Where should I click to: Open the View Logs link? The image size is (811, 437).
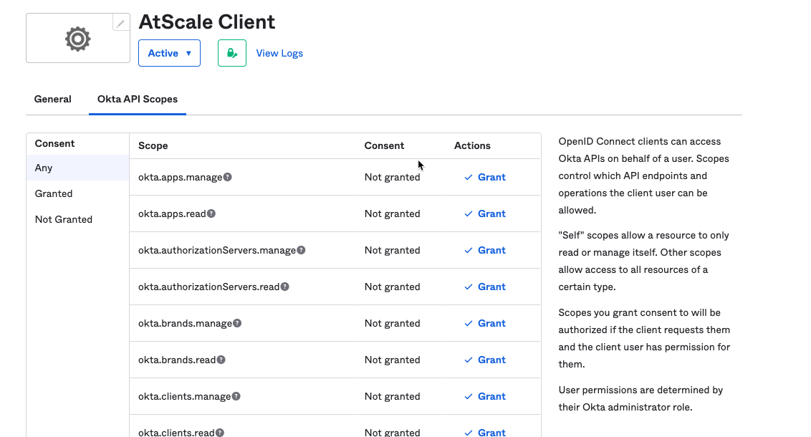point(279,53)
